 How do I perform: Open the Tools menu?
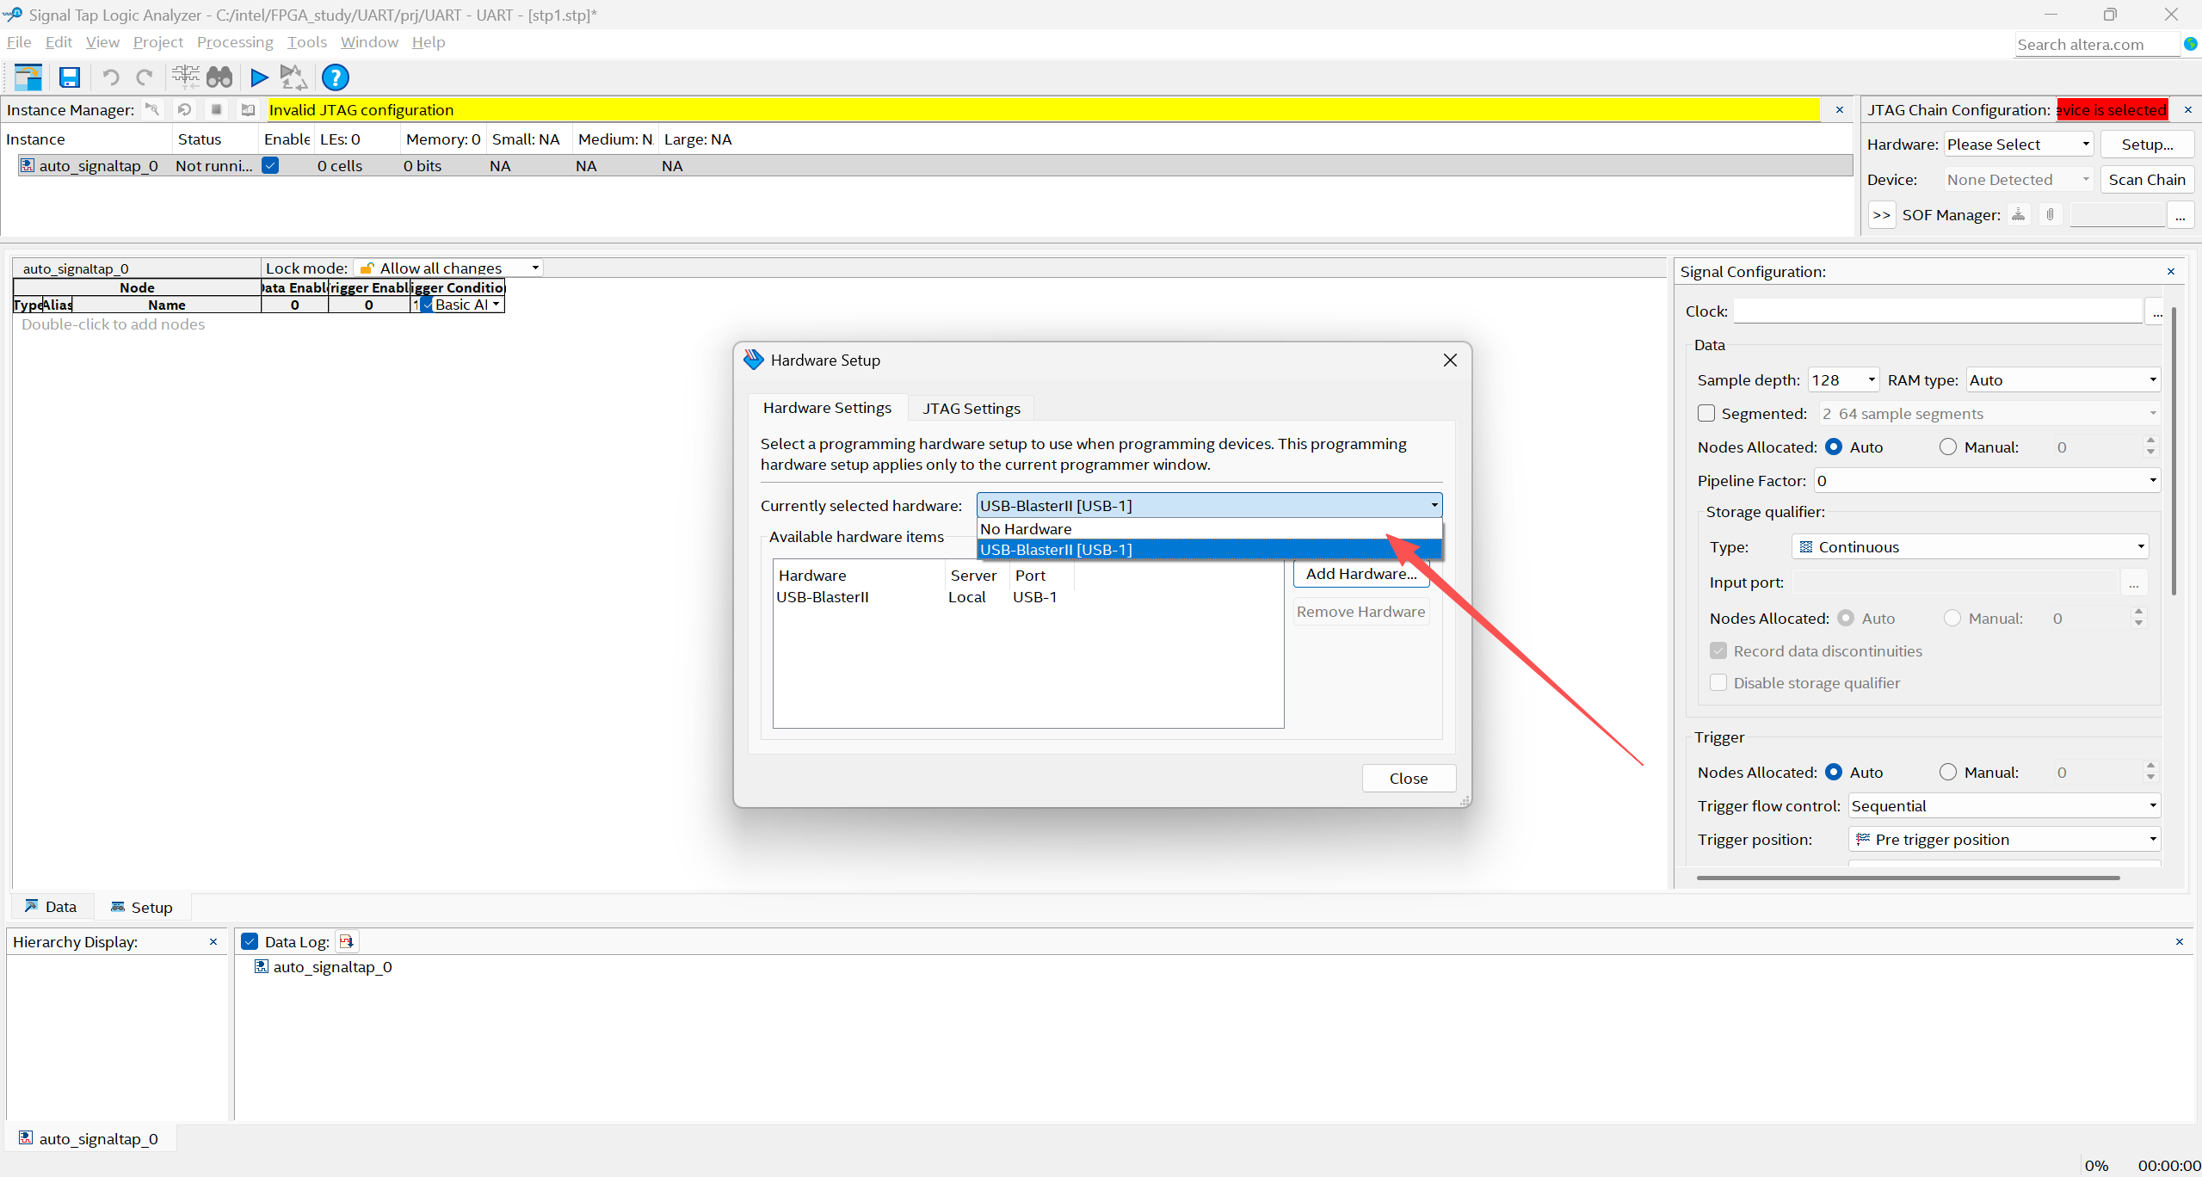pyautogui.click(x=307, y=42)
